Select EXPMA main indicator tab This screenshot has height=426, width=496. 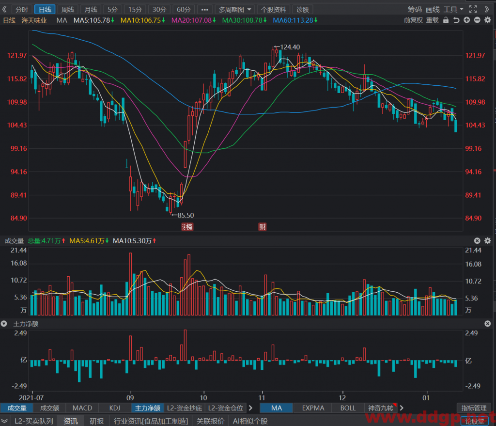pyautogui.click(x=313, y=408)
